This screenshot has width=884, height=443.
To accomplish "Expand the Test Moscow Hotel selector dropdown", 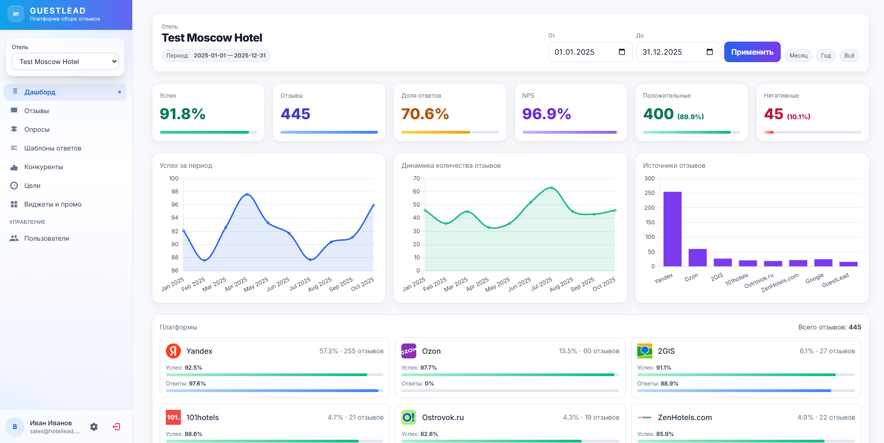I will click(65, 62).
